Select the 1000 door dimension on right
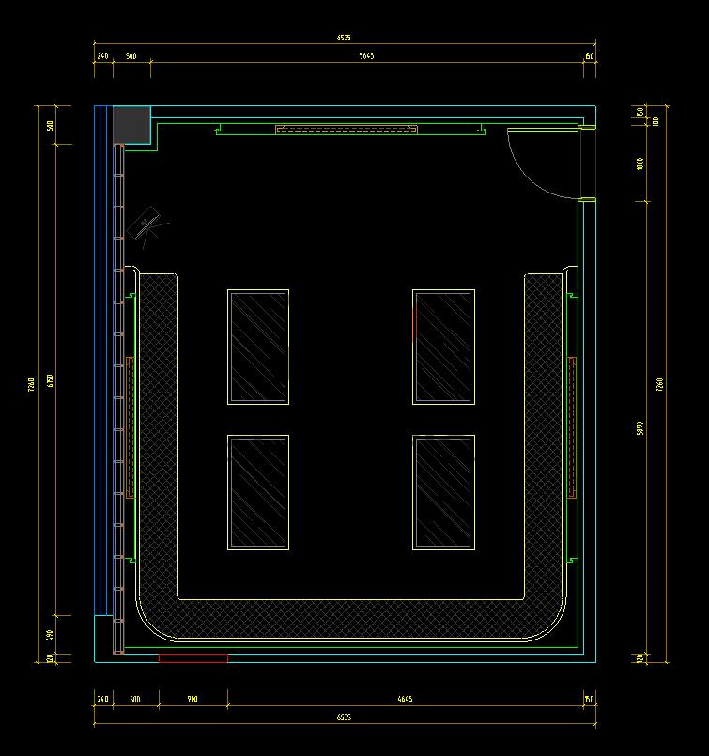Image resolution: width=709 pixels, height=756 pixels. 640,162
